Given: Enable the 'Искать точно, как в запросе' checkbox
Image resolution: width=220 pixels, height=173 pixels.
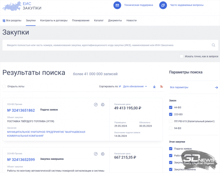Looking at the screenshot, I should tap(181, 56).
